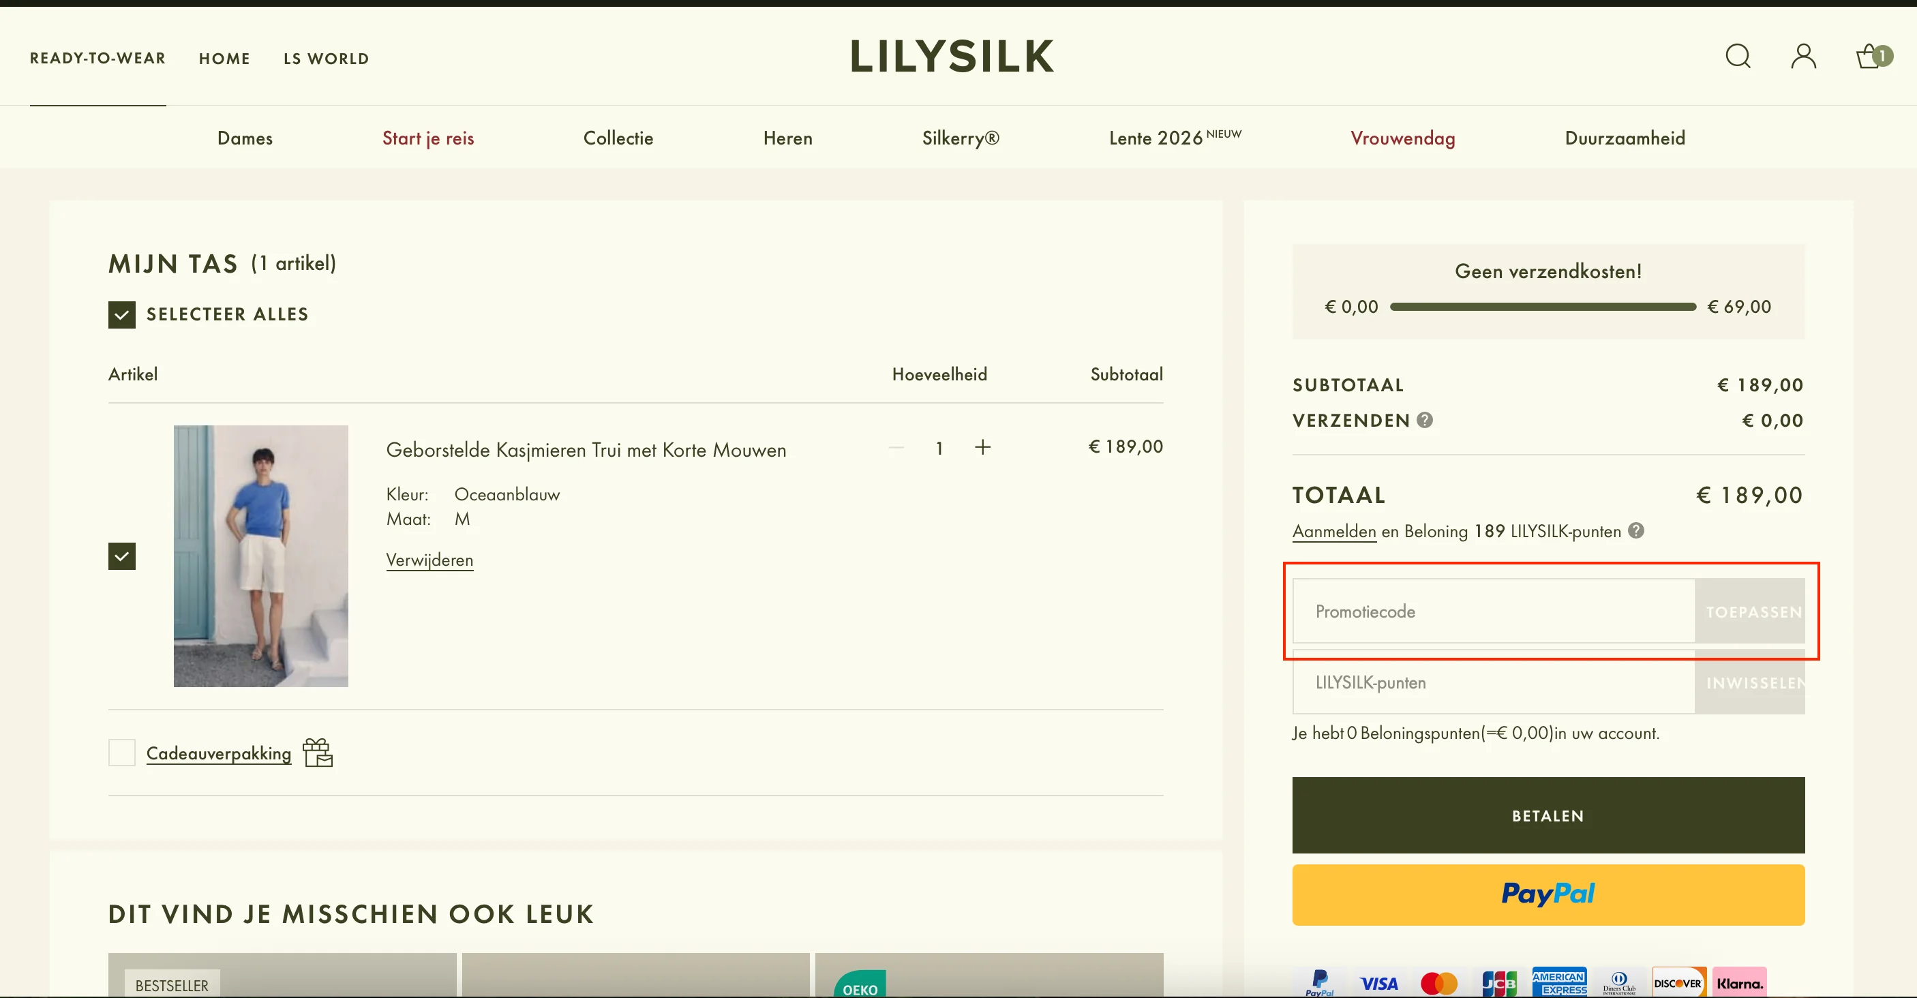Viewport: 1917px width, 998px height.
Task: Click the gift box icon beside Cadeauverpakking
Action: pyautogui.click(x=318, y=753)
